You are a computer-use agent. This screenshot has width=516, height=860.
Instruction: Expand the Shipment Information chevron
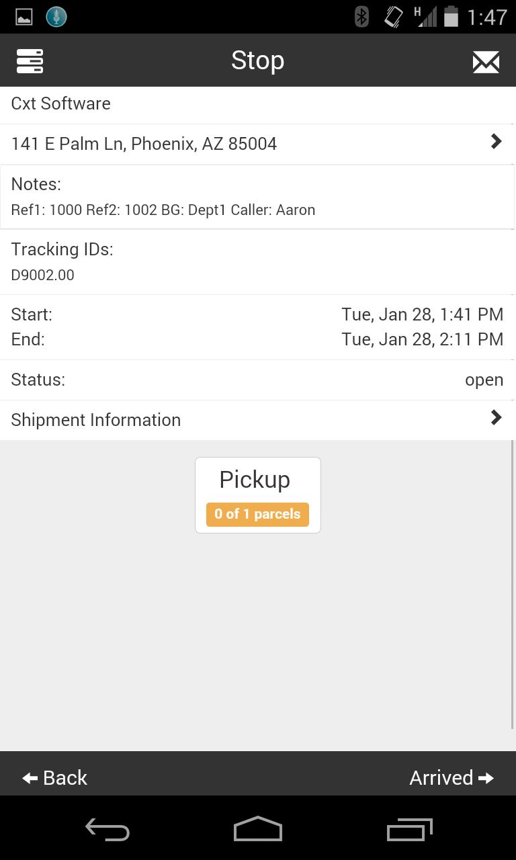[496, 418]
